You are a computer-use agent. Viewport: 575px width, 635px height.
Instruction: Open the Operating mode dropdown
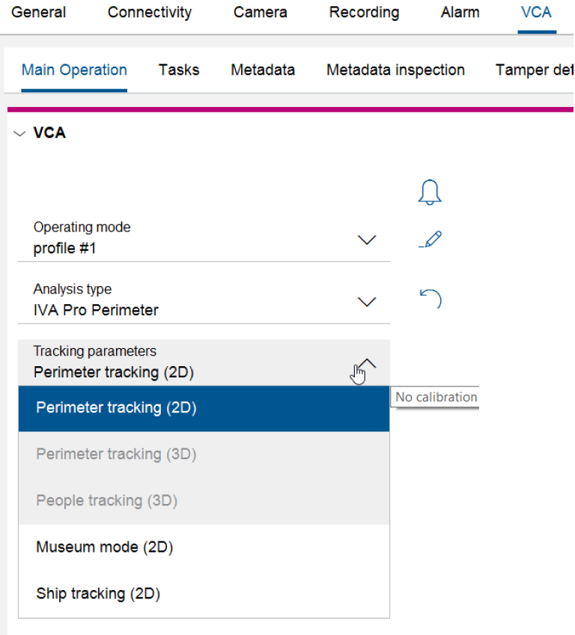[366, 240]
